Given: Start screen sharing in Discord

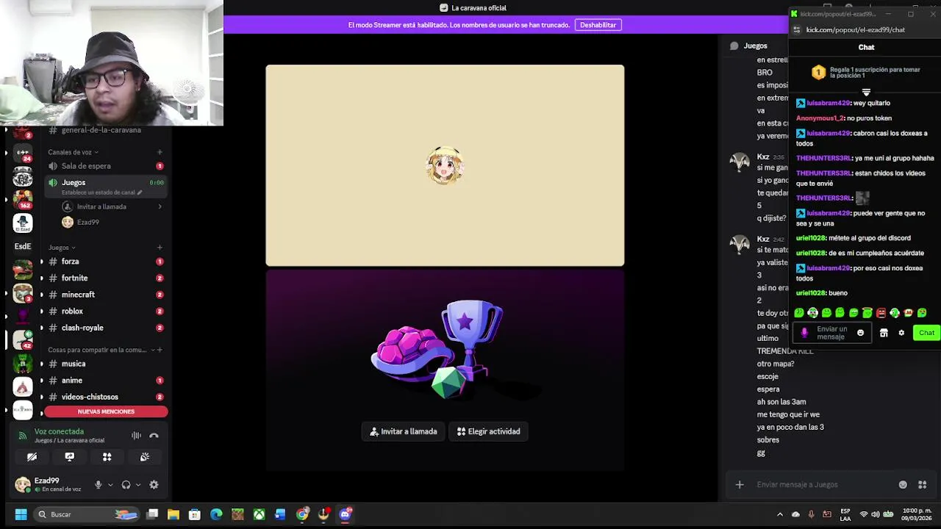Looking at the screenshot, I should [69, 457].
